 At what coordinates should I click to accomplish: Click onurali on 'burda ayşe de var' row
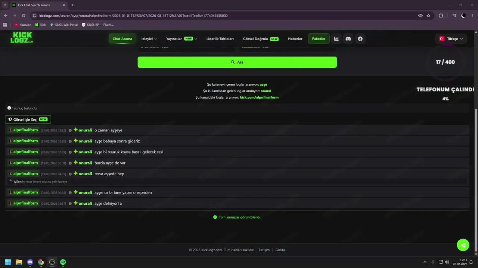[85, 163]
